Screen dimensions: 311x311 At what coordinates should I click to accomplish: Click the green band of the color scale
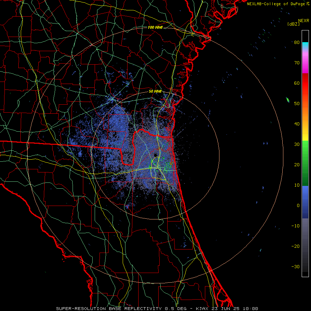point(305,163)
